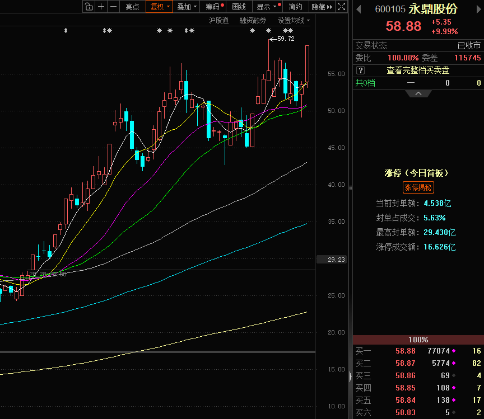The height and width of the screenshot is (419, 484).
Task: Open 查看完整档买卖盘 link
Action: 418,70
